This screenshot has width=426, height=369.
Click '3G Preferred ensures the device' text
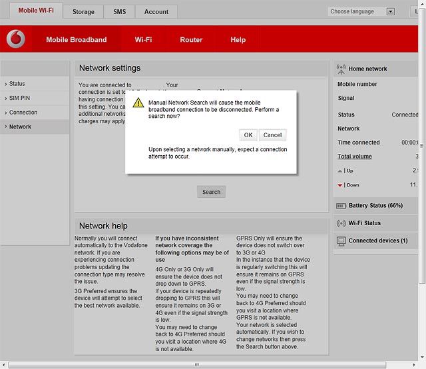tap(108, 298)
